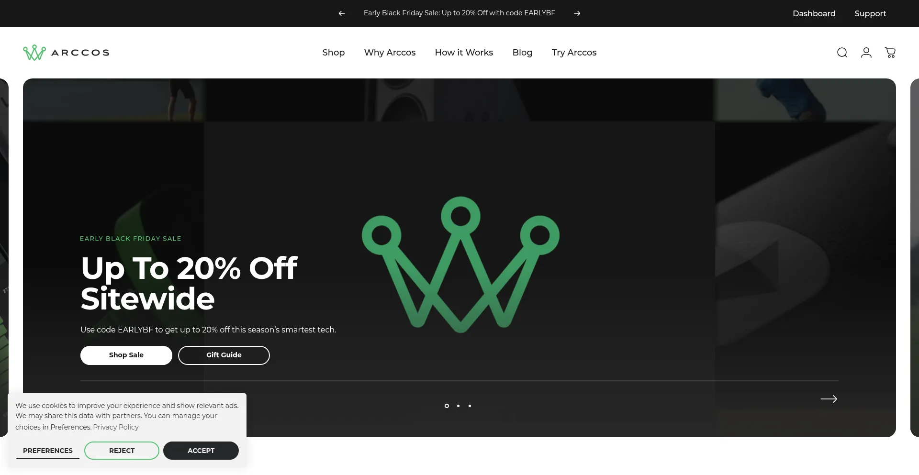The height and width of the screenshot is (475, 919).
Task: Open the search magnifier icon
Action: (842, 53)
